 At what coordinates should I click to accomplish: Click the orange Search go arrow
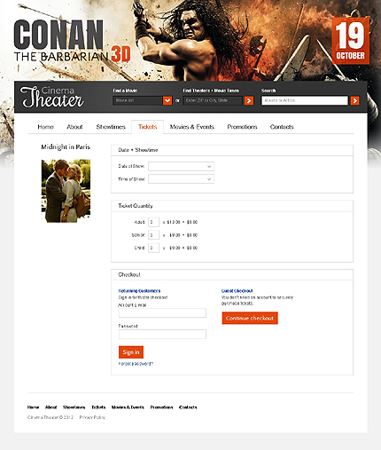(354, 100)
